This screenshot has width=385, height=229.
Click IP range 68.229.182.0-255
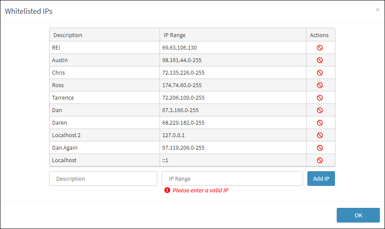[183, 123]
